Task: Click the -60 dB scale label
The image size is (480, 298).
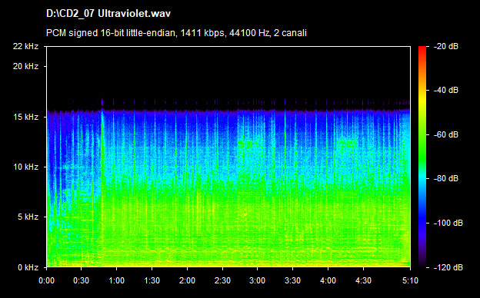Action: [446, 134]
